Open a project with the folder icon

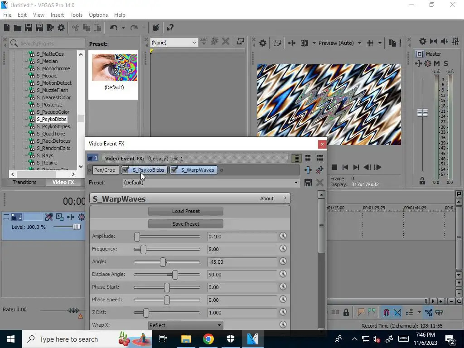pyautogui.click(x=18, y=28)
